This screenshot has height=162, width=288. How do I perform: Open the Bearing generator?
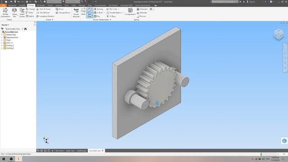point(99,9)
